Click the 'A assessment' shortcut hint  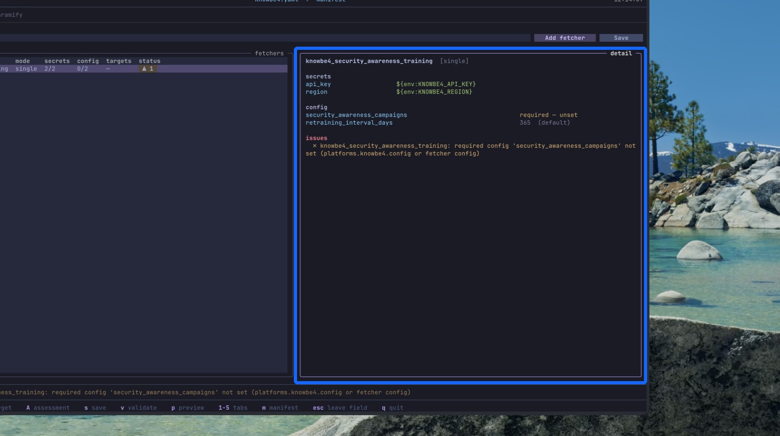tap(48, 408)
